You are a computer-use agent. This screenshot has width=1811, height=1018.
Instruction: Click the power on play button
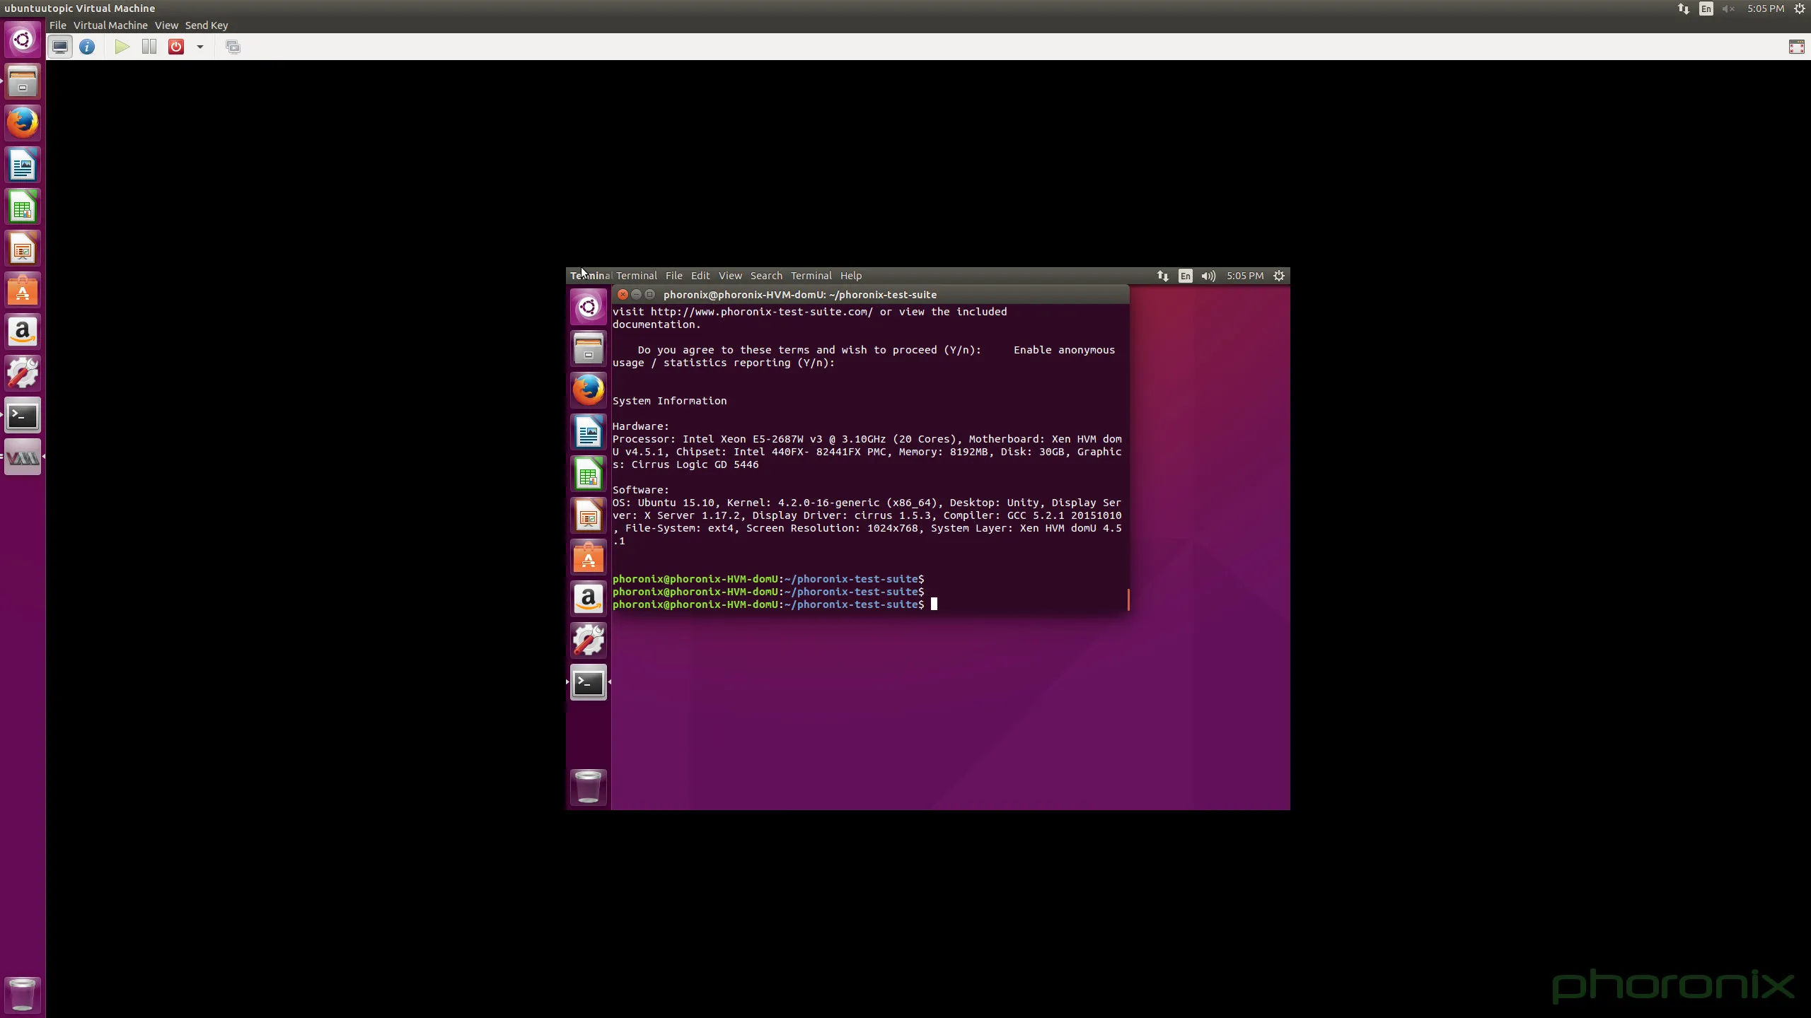click(x=122, y=47)
